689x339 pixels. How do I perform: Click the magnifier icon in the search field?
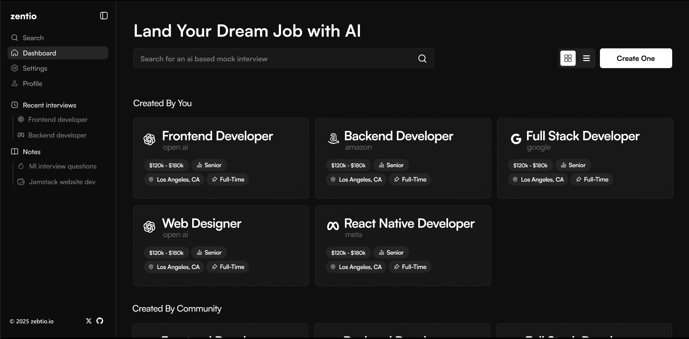(422, 58)
